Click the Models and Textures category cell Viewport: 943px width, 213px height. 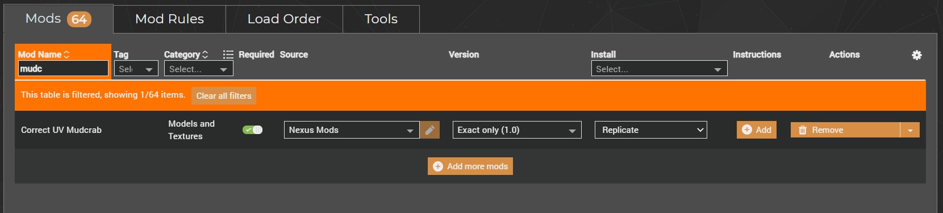point(191,130)
